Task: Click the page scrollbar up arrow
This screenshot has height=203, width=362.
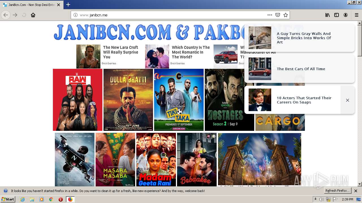Action: [360, 23]
